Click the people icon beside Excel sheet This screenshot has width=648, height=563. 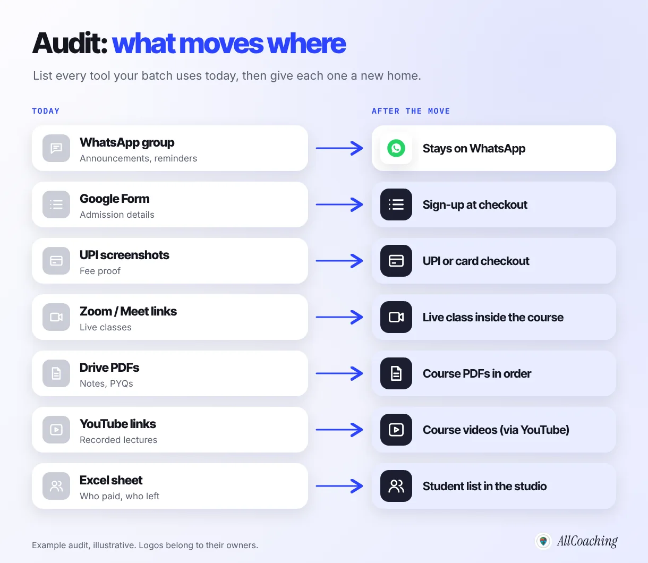click(56, 486)
